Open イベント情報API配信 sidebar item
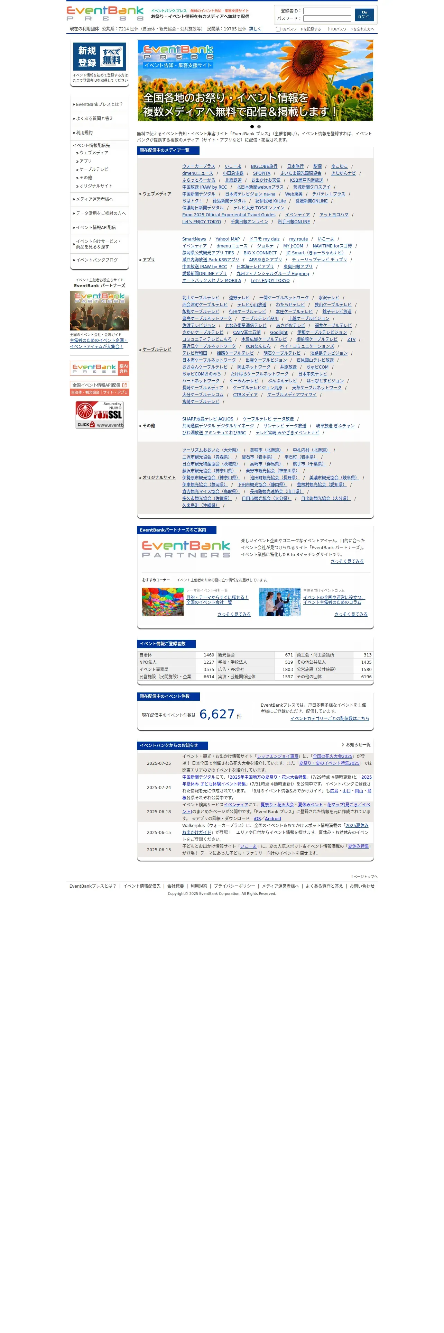This screenshot has height=1333, width=444. tap(96, 227)
